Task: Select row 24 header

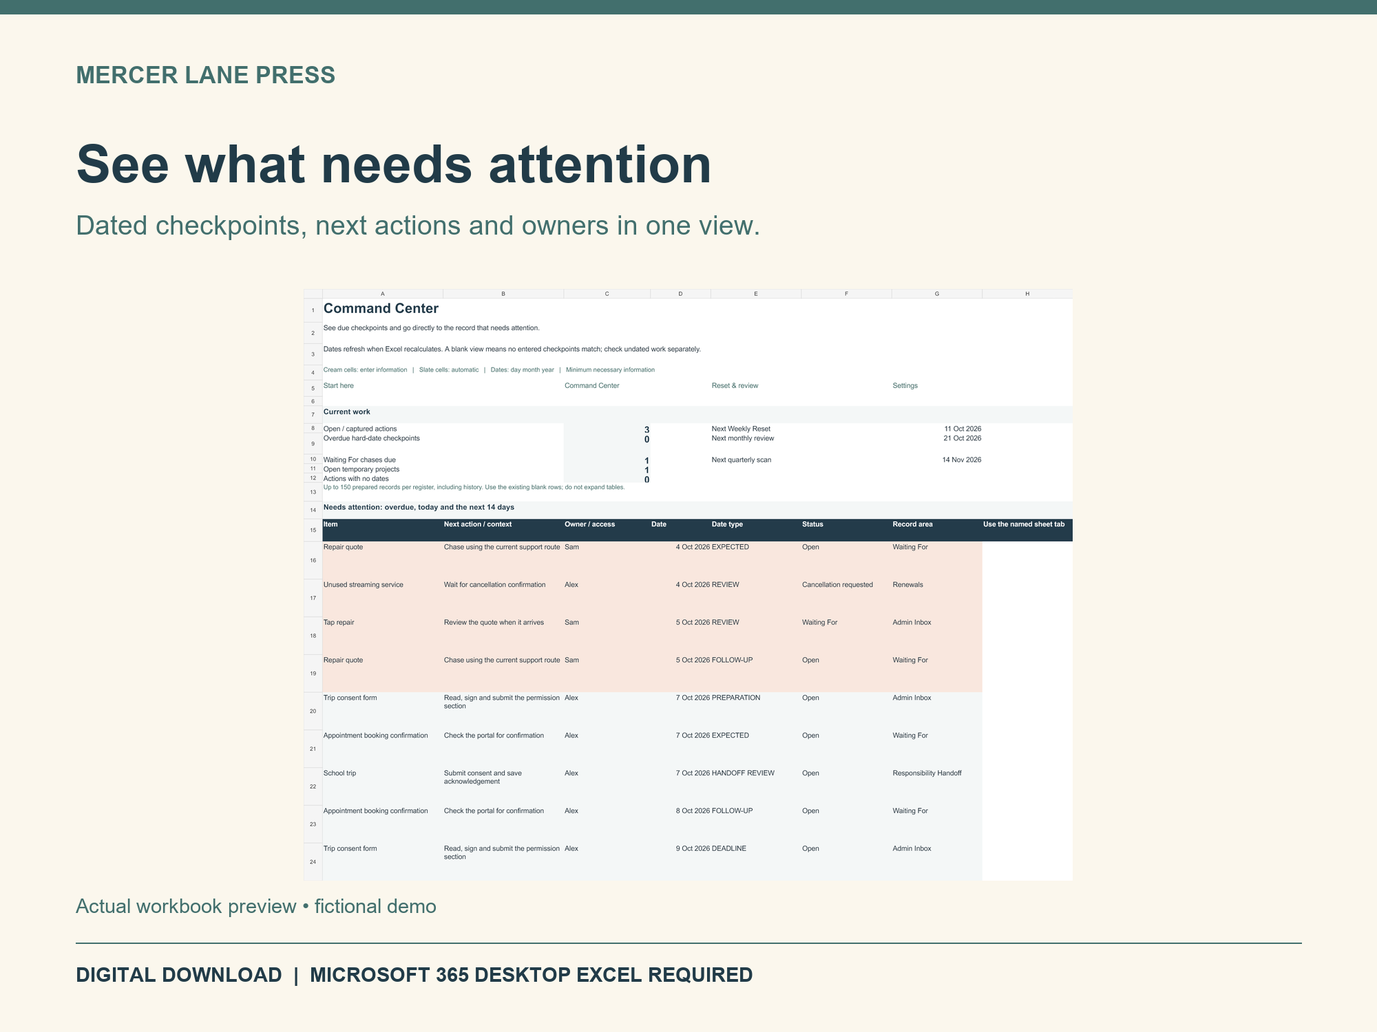Action: 313,862
